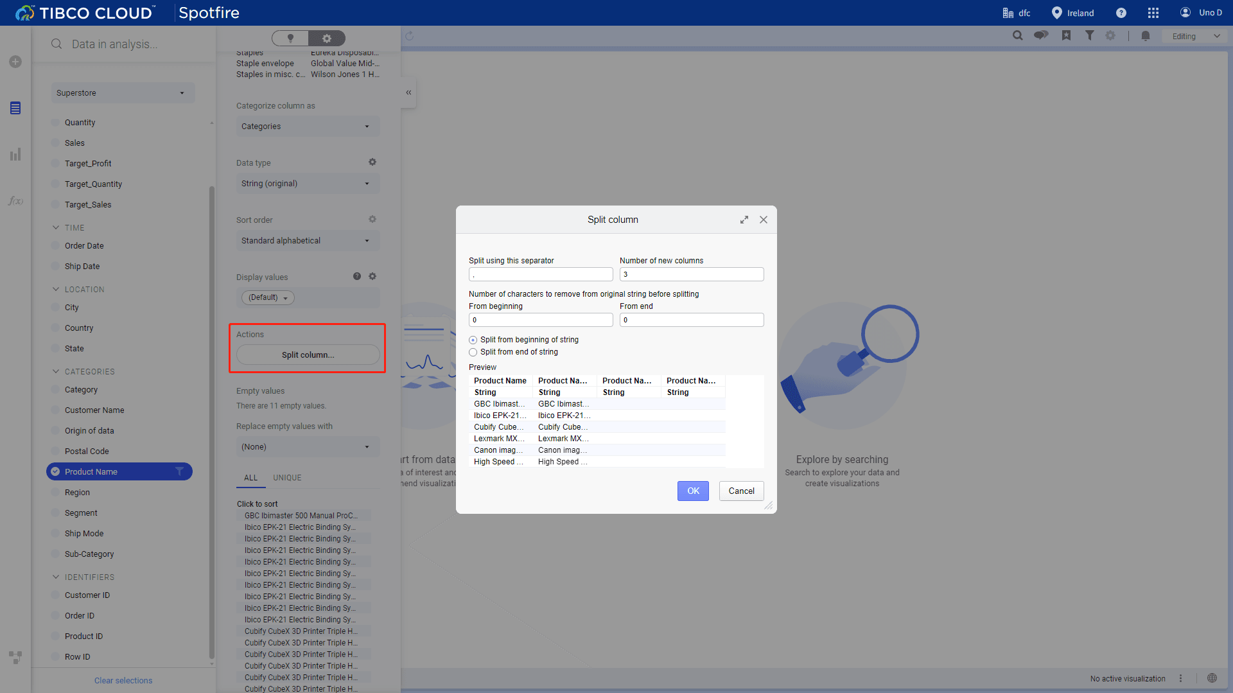
Task: Click the Product Name filter funnel icon
Action: 180,471
